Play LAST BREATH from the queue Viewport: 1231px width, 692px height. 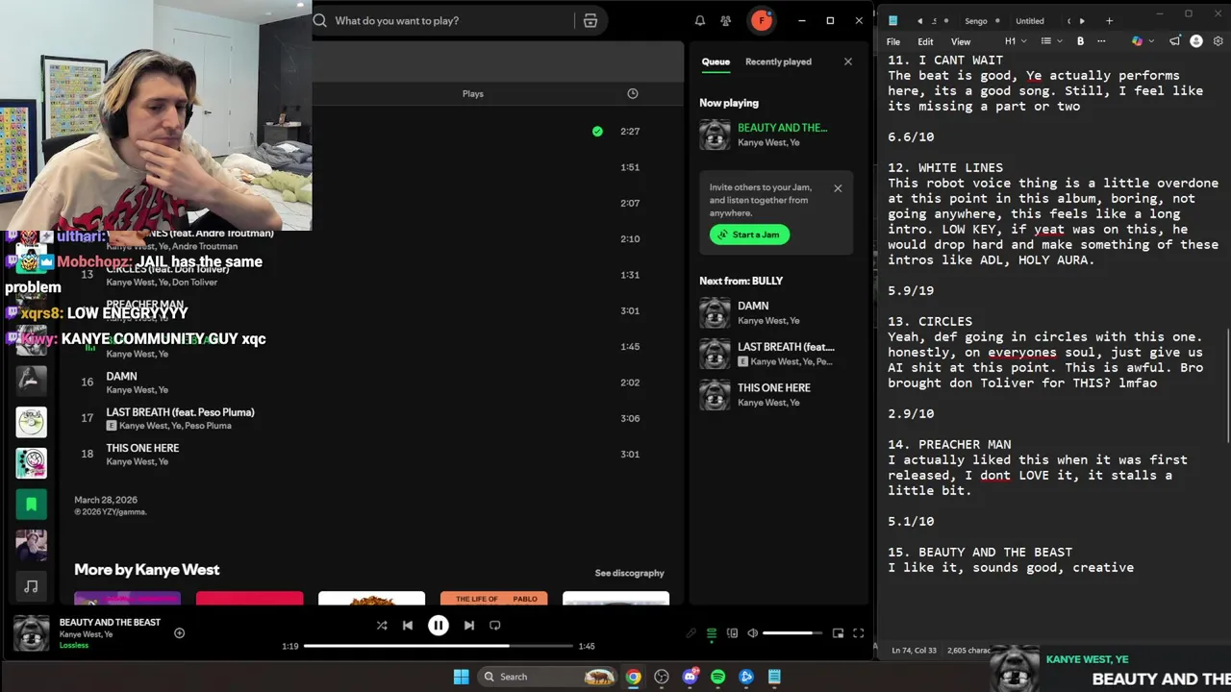(776, 354)
